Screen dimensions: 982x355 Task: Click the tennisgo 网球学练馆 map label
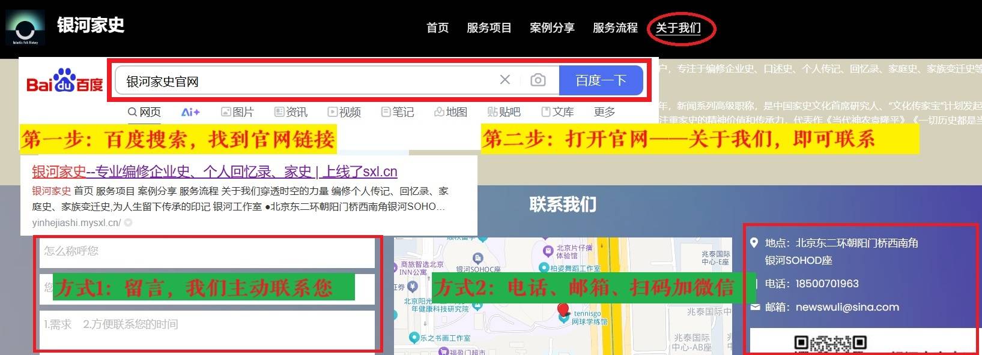589,318
